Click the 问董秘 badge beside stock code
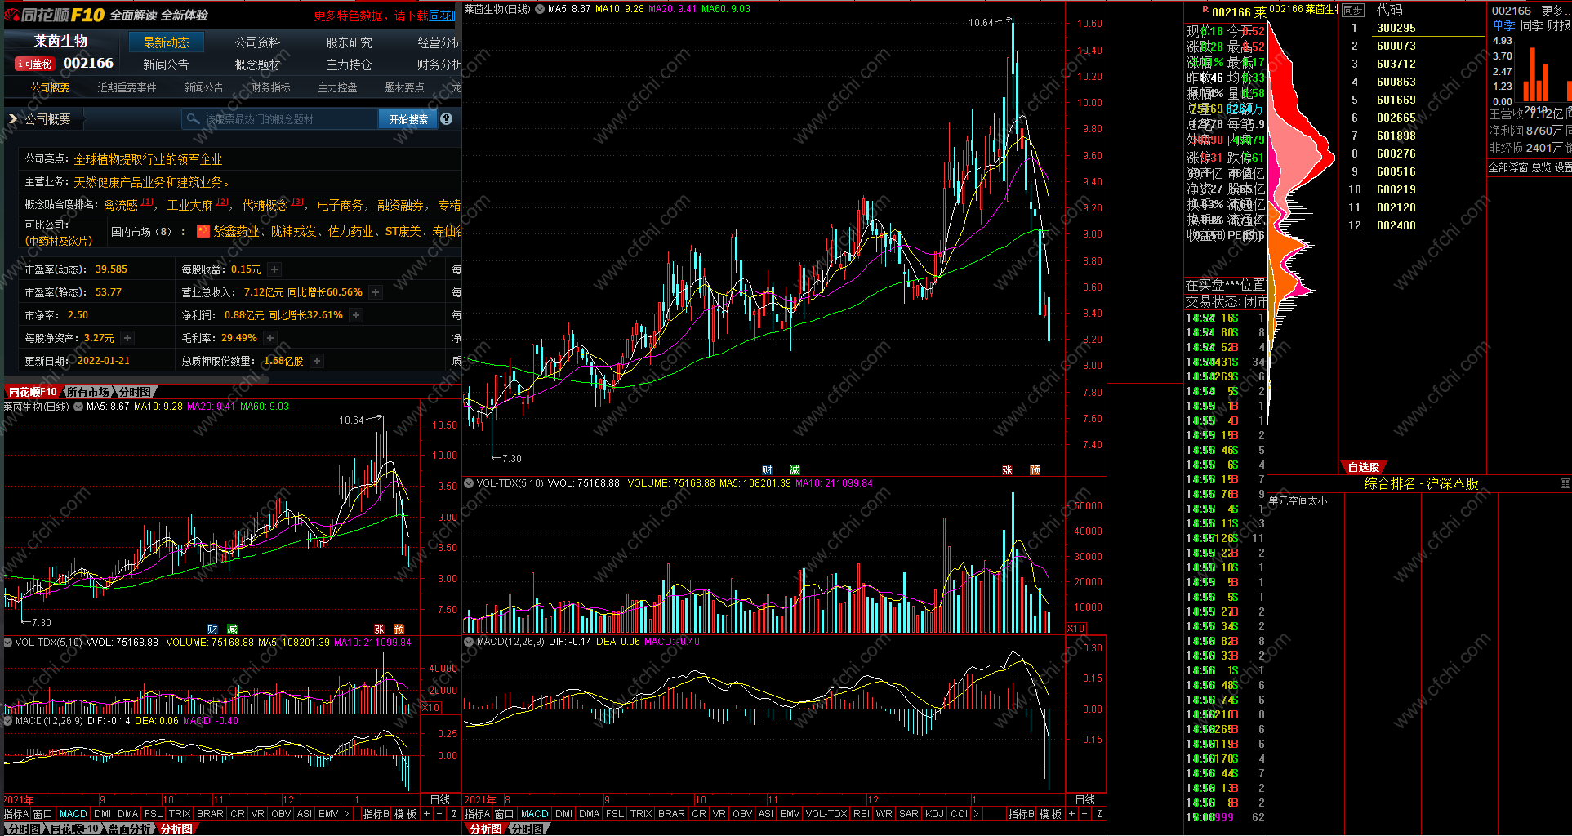 [35, 64]
